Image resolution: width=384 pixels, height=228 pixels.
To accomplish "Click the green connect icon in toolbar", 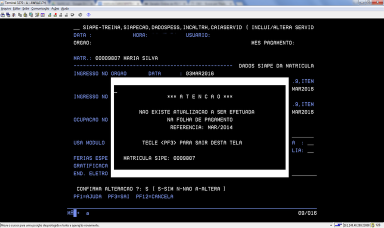I will pos(49,15).
